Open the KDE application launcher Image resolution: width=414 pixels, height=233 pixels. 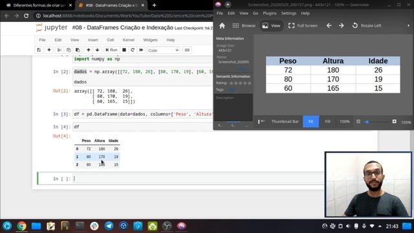[x=7, y=226]
